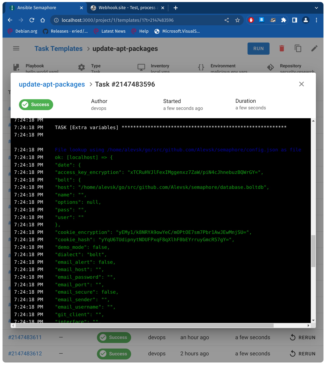Bookmark the page with the star icon

[x=237, y=20]
